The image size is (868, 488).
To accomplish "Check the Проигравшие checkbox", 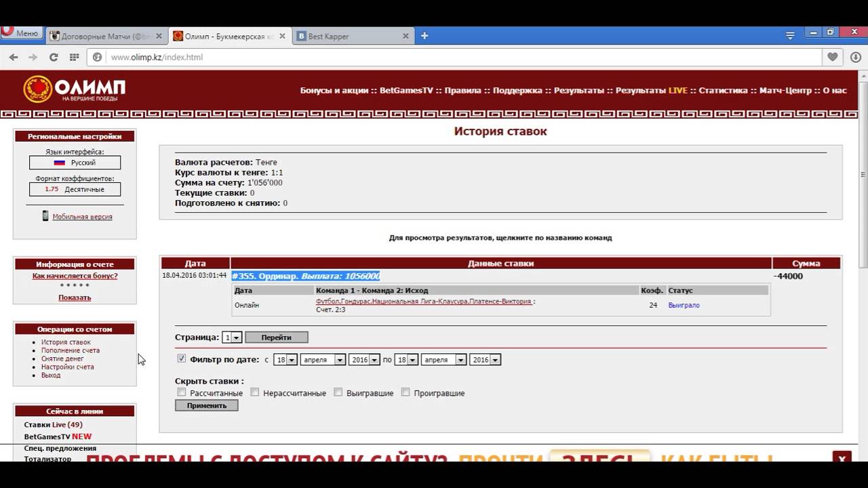I will [406, 392].
